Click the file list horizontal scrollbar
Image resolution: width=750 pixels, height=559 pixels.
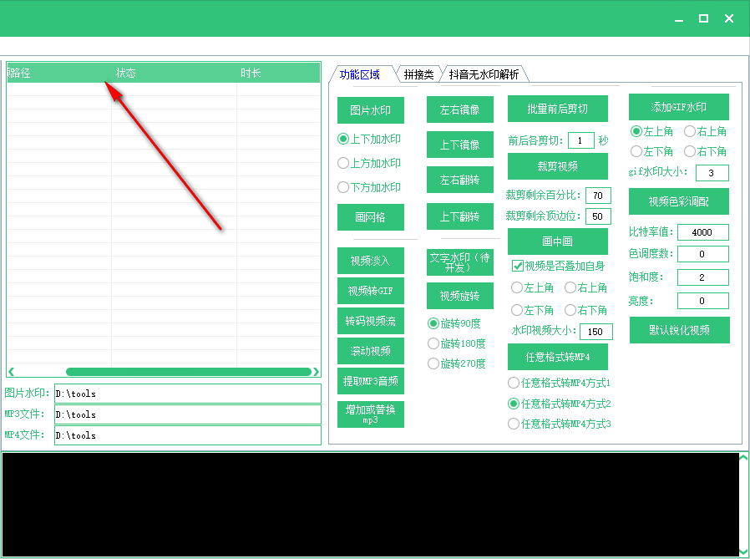189,372
